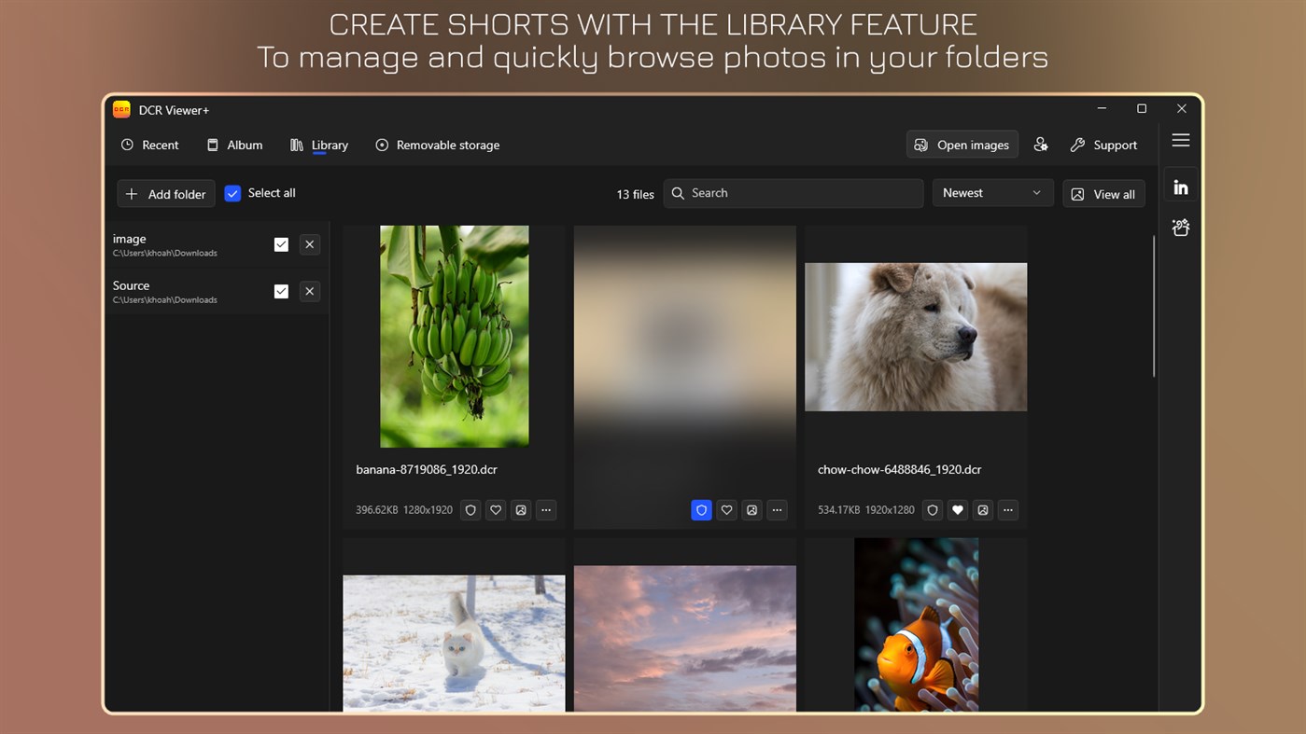The height and width of the screenshot is (734, 1306).
Task: Open the Newest sort dropdown
Action: pos(992,193)
